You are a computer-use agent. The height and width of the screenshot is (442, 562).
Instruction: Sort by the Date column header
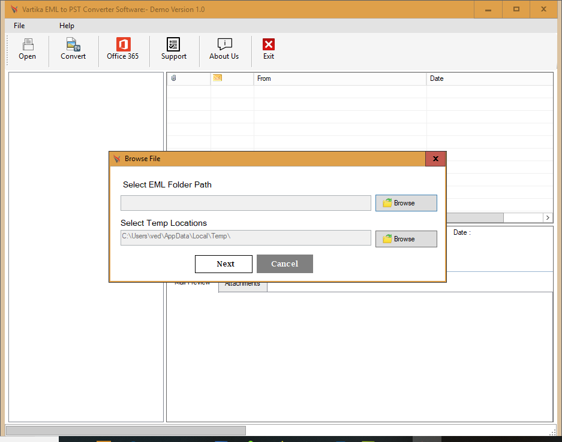pos(489,78)
